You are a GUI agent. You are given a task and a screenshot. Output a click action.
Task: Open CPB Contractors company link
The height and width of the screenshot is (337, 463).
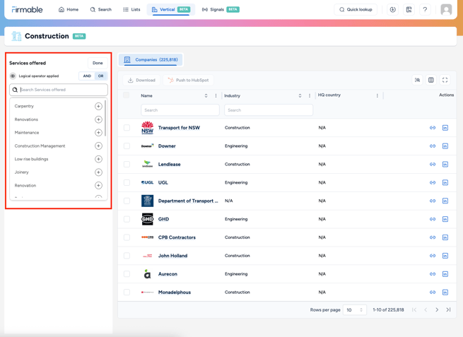coord(177,237)
